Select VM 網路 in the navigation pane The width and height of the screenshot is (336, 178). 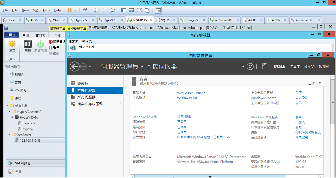tap(21, 90)
